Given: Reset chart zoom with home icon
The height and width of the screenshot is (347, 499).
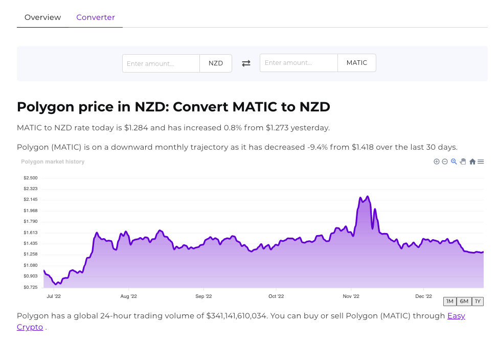Looking at the screenshot, I should [x=472, y=161].
